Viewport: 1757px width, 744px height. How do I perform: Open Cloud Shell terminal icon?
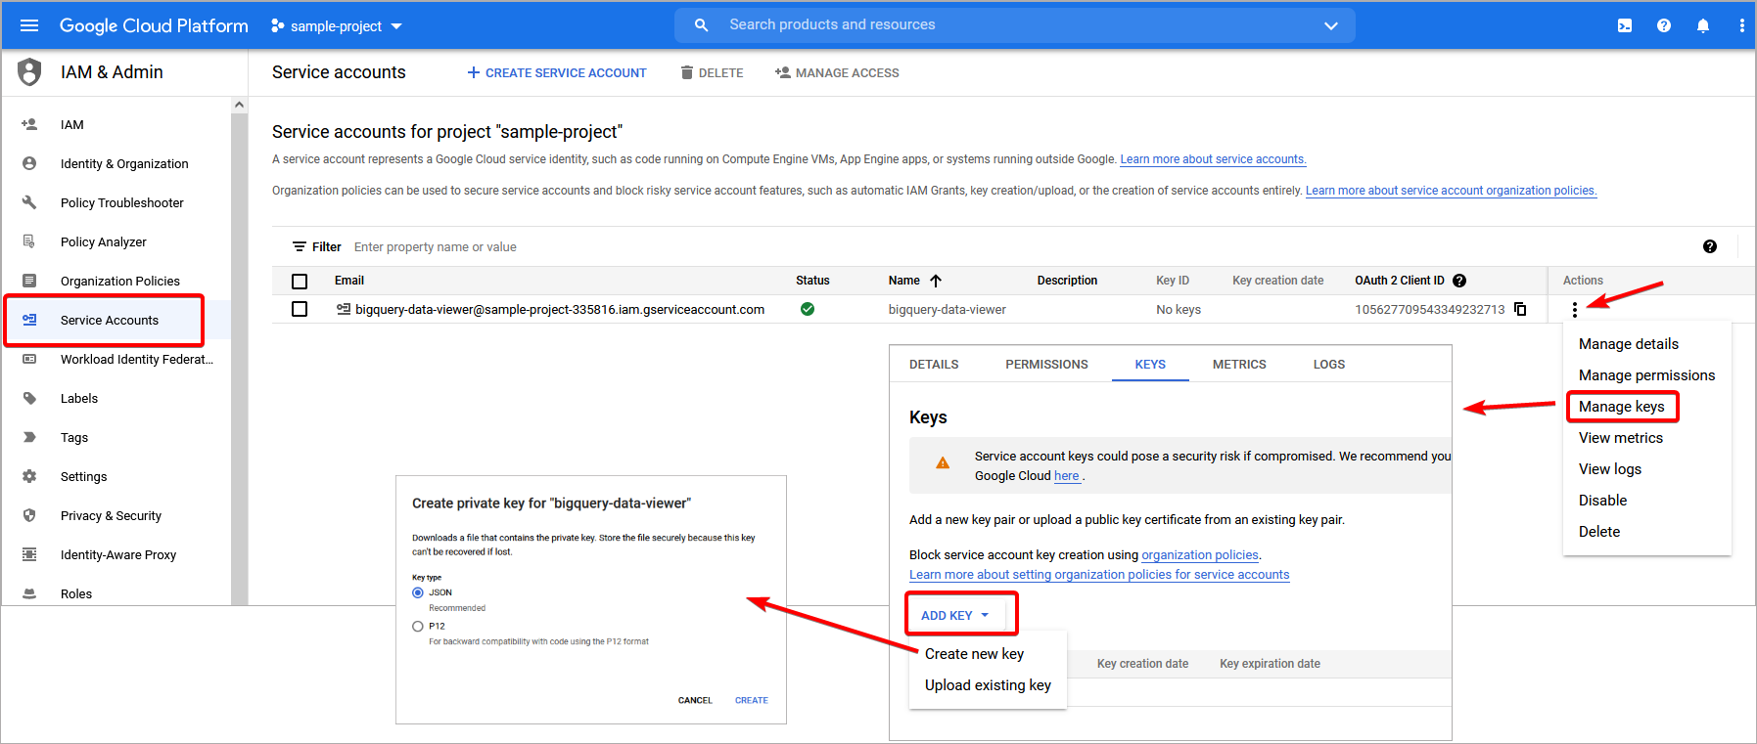click(1625, 25)
